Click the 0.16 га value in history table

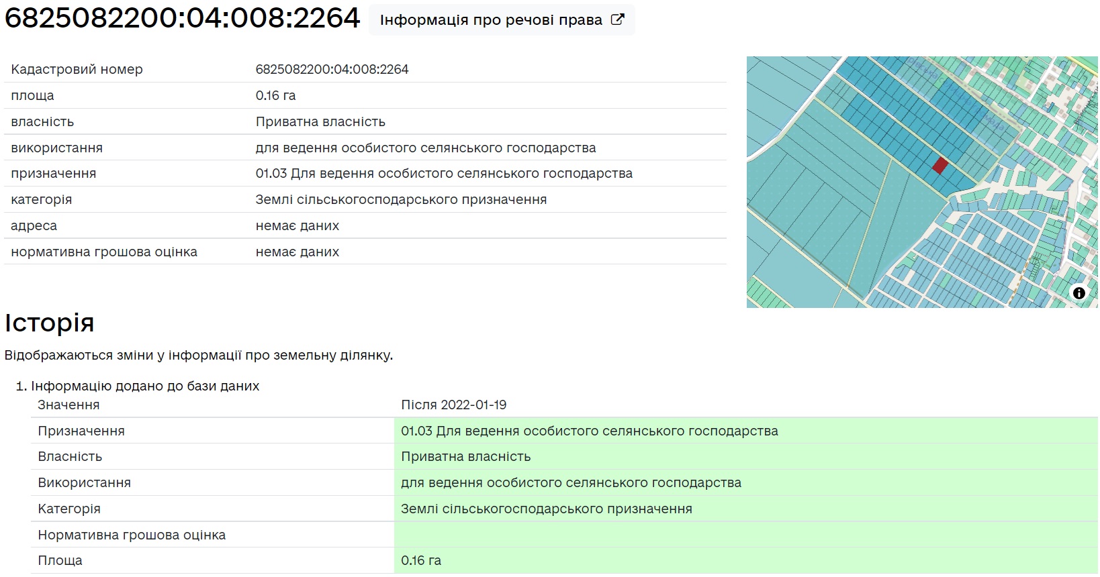421,560
